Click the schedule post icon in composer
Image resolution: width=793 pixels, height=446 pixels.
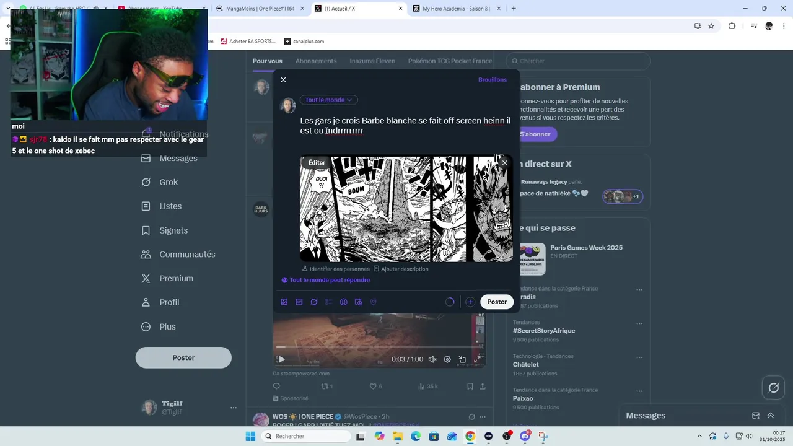[358, 302]
